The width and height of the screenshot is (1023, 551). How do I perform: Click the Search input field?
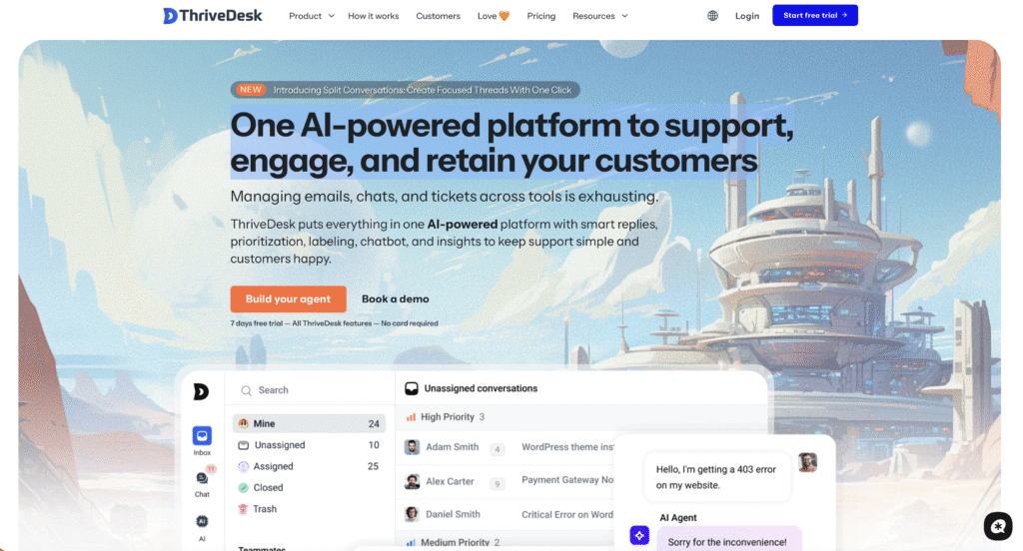[310, 390]
